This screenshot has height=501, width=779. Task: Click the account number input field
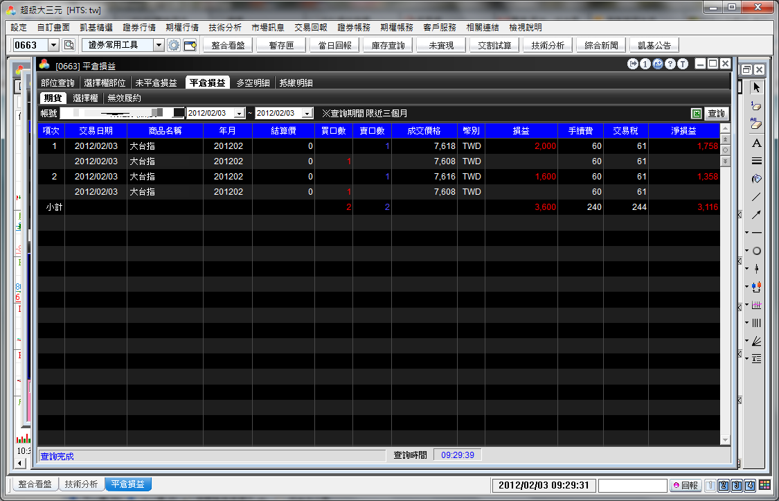click(122, 114)
